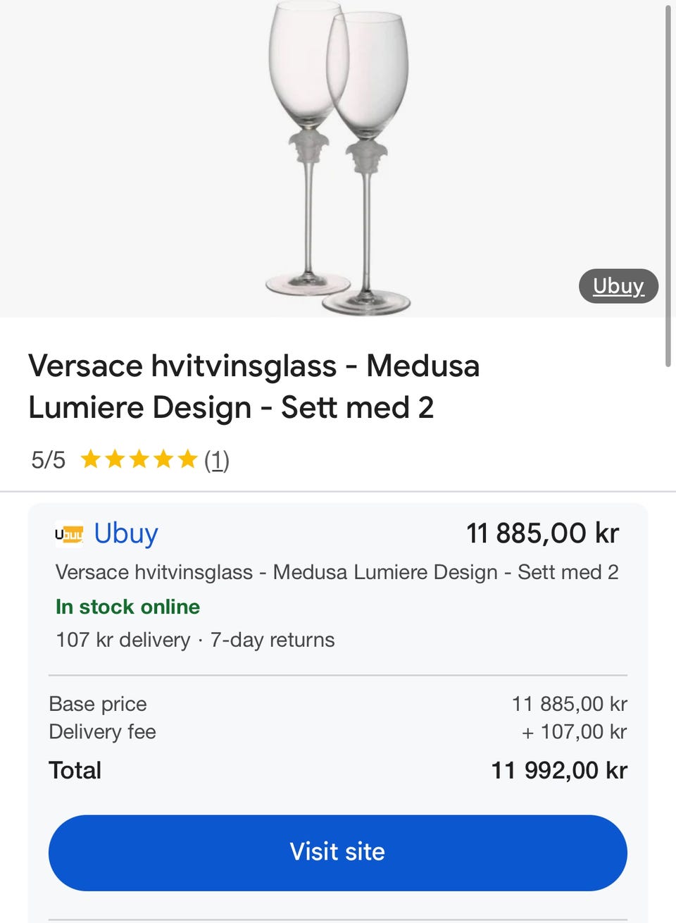Click the first yellow rating star

pos(91,460)
